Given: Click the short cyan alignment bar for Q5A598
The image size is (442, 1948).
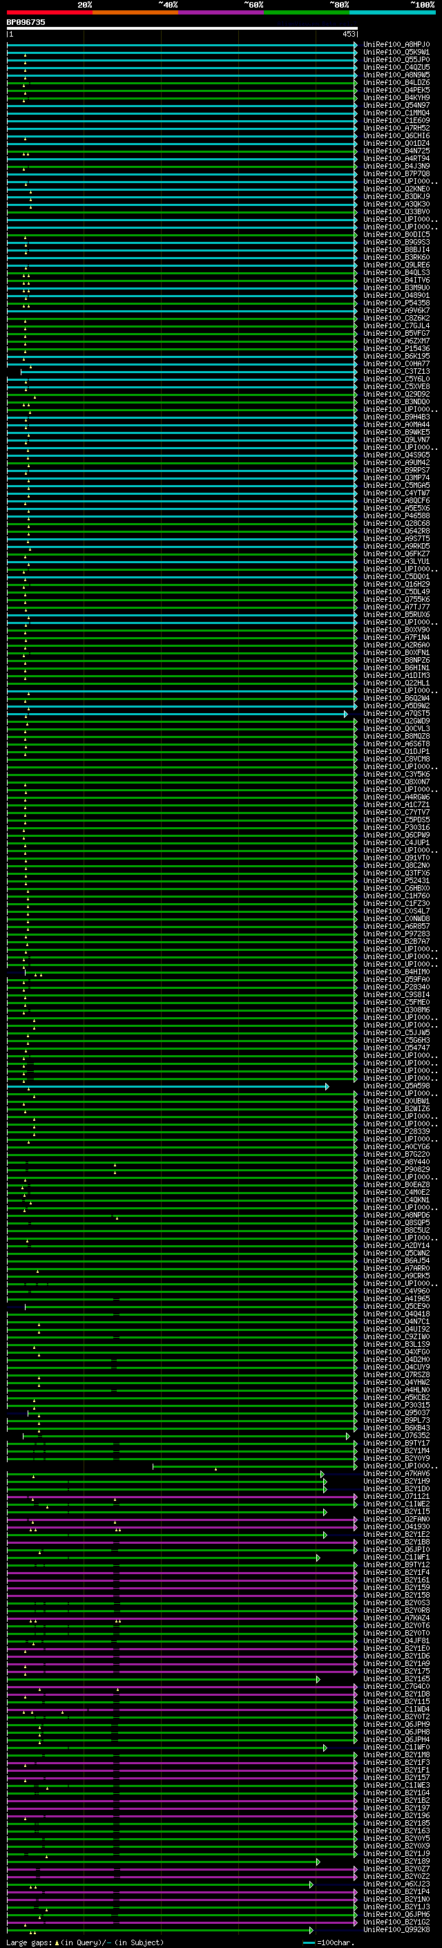Looking at the screenshot, I should pos(167,1086).
